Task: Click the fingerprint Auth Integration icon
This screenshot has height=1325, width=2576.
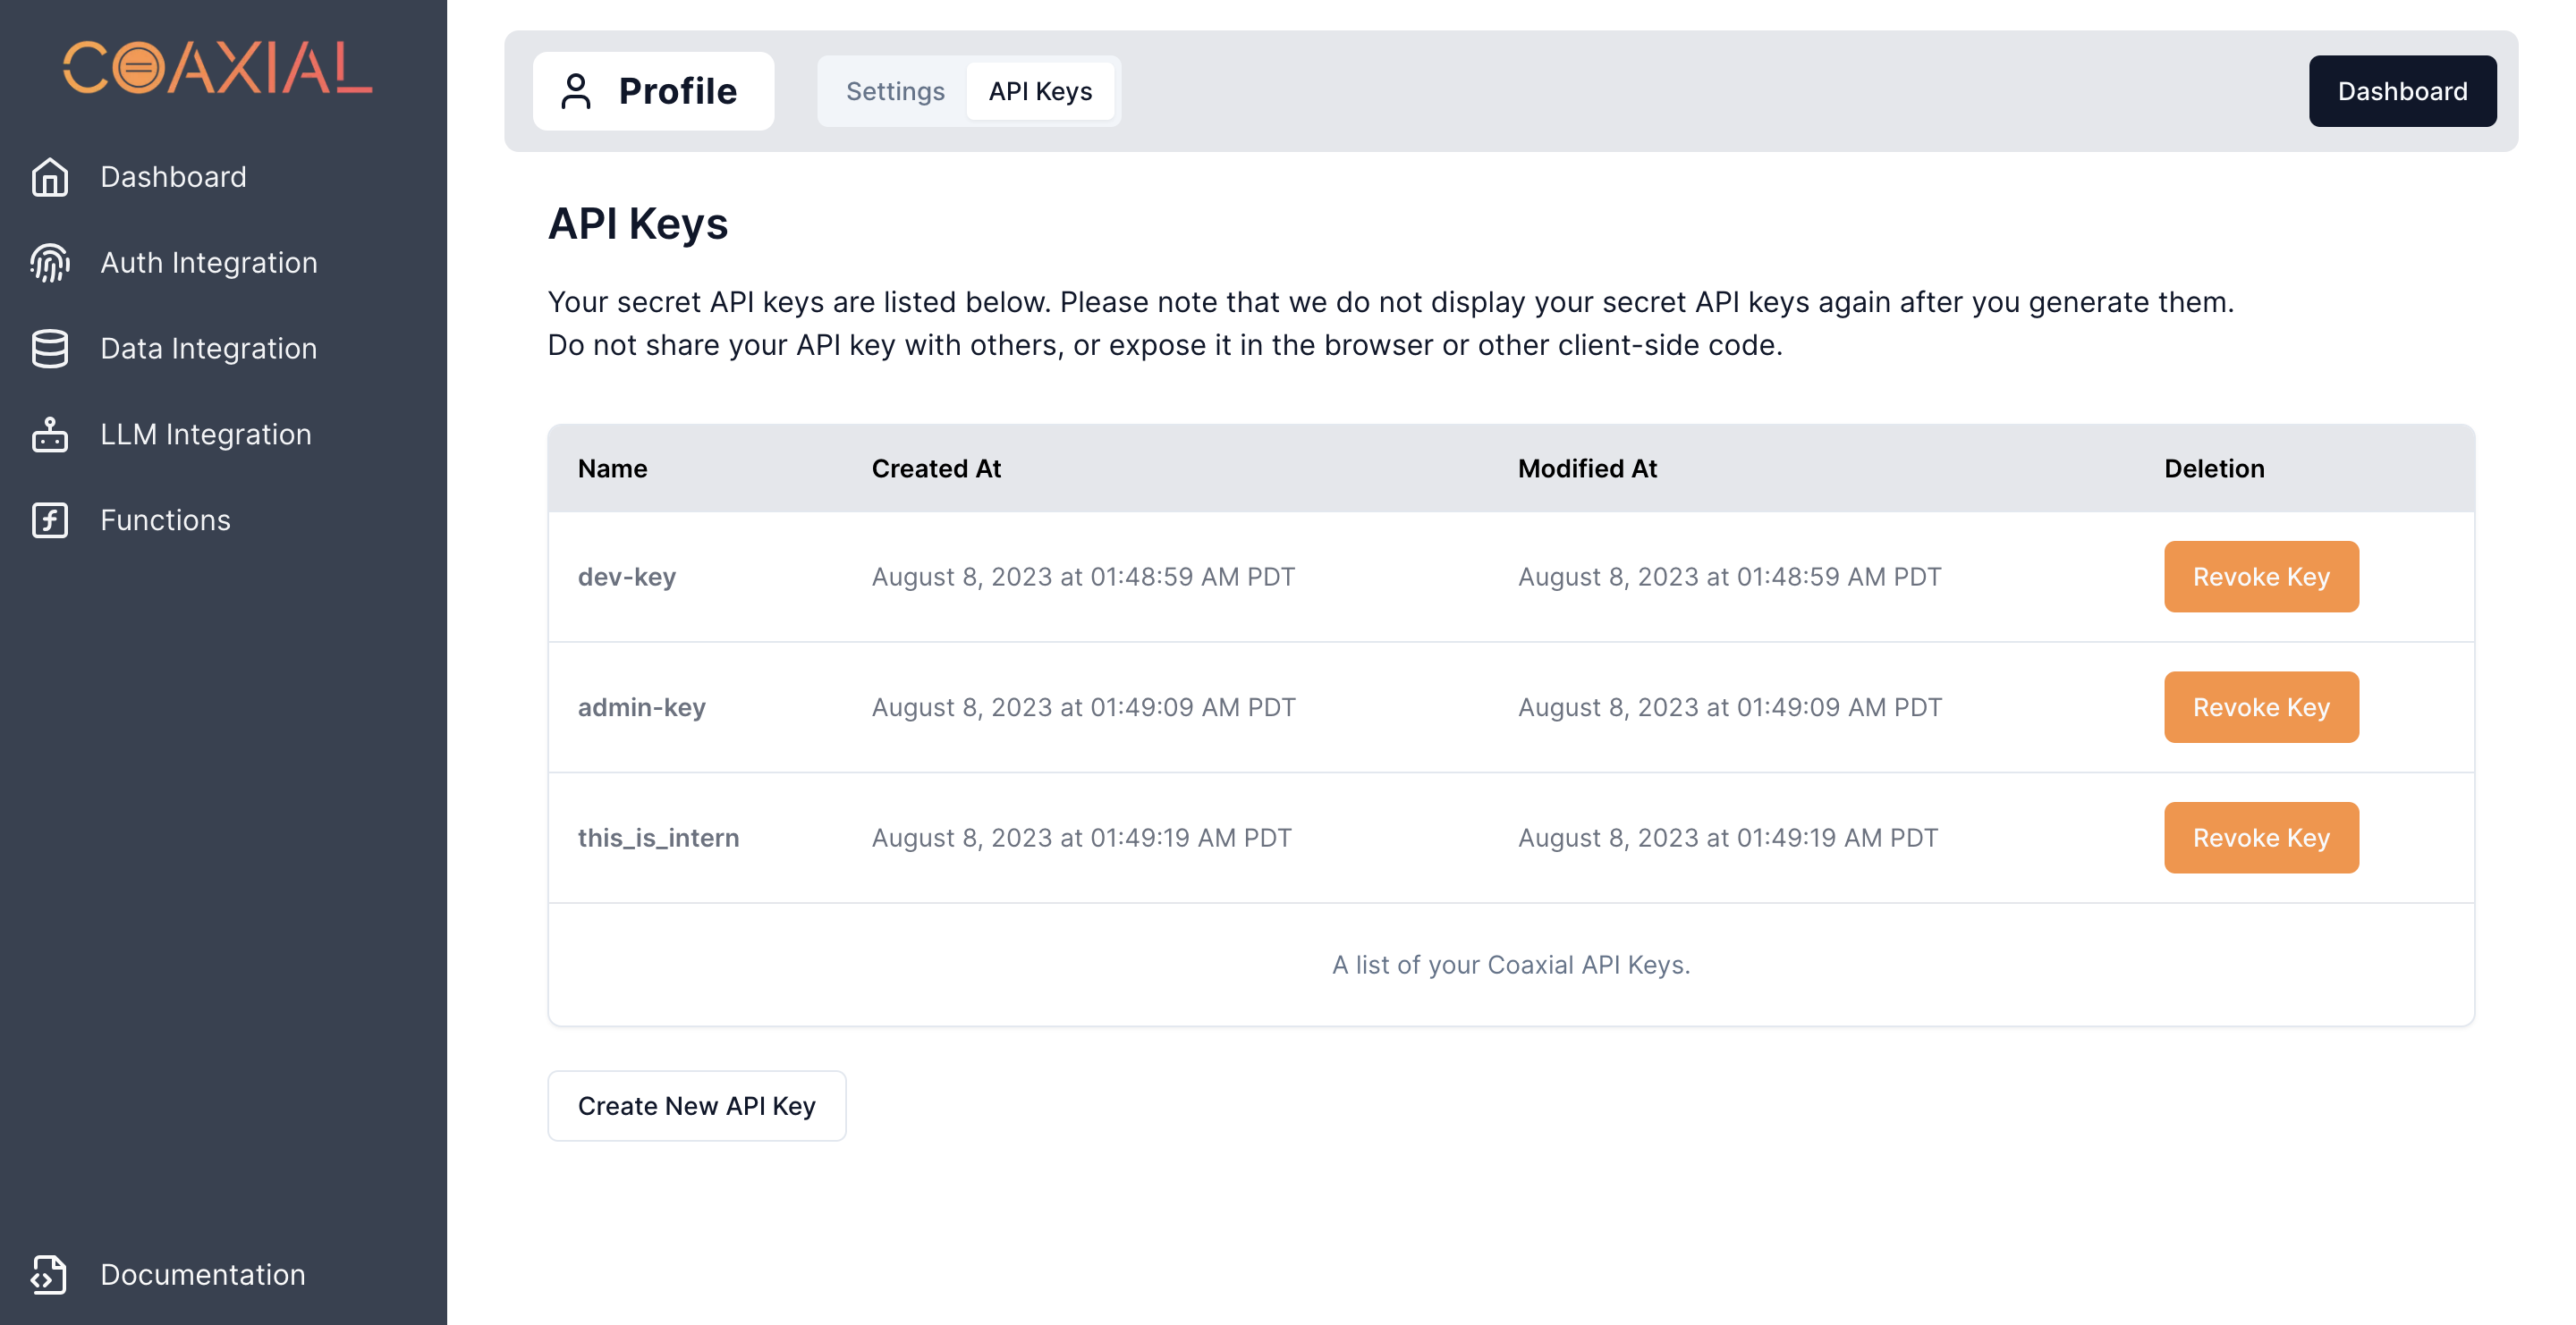Action: pyautogui.click(x=49, y=262)
